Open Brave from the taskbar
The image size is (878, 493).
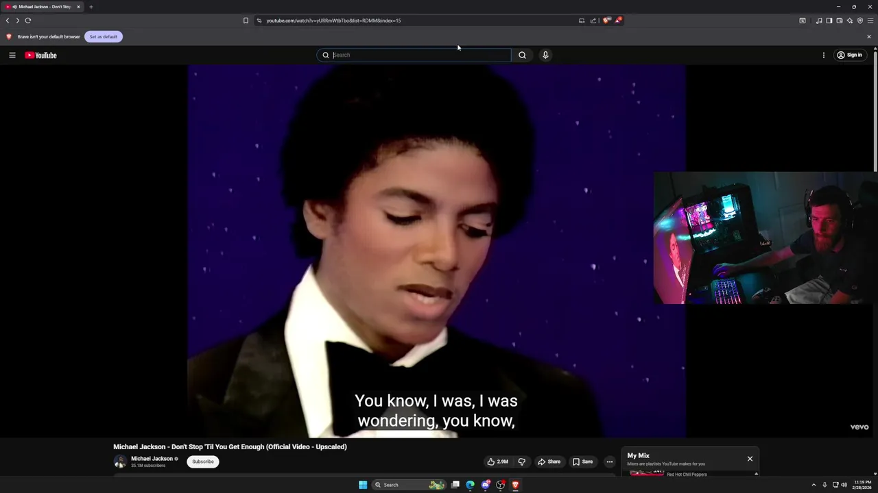click(x=515, y=485)
